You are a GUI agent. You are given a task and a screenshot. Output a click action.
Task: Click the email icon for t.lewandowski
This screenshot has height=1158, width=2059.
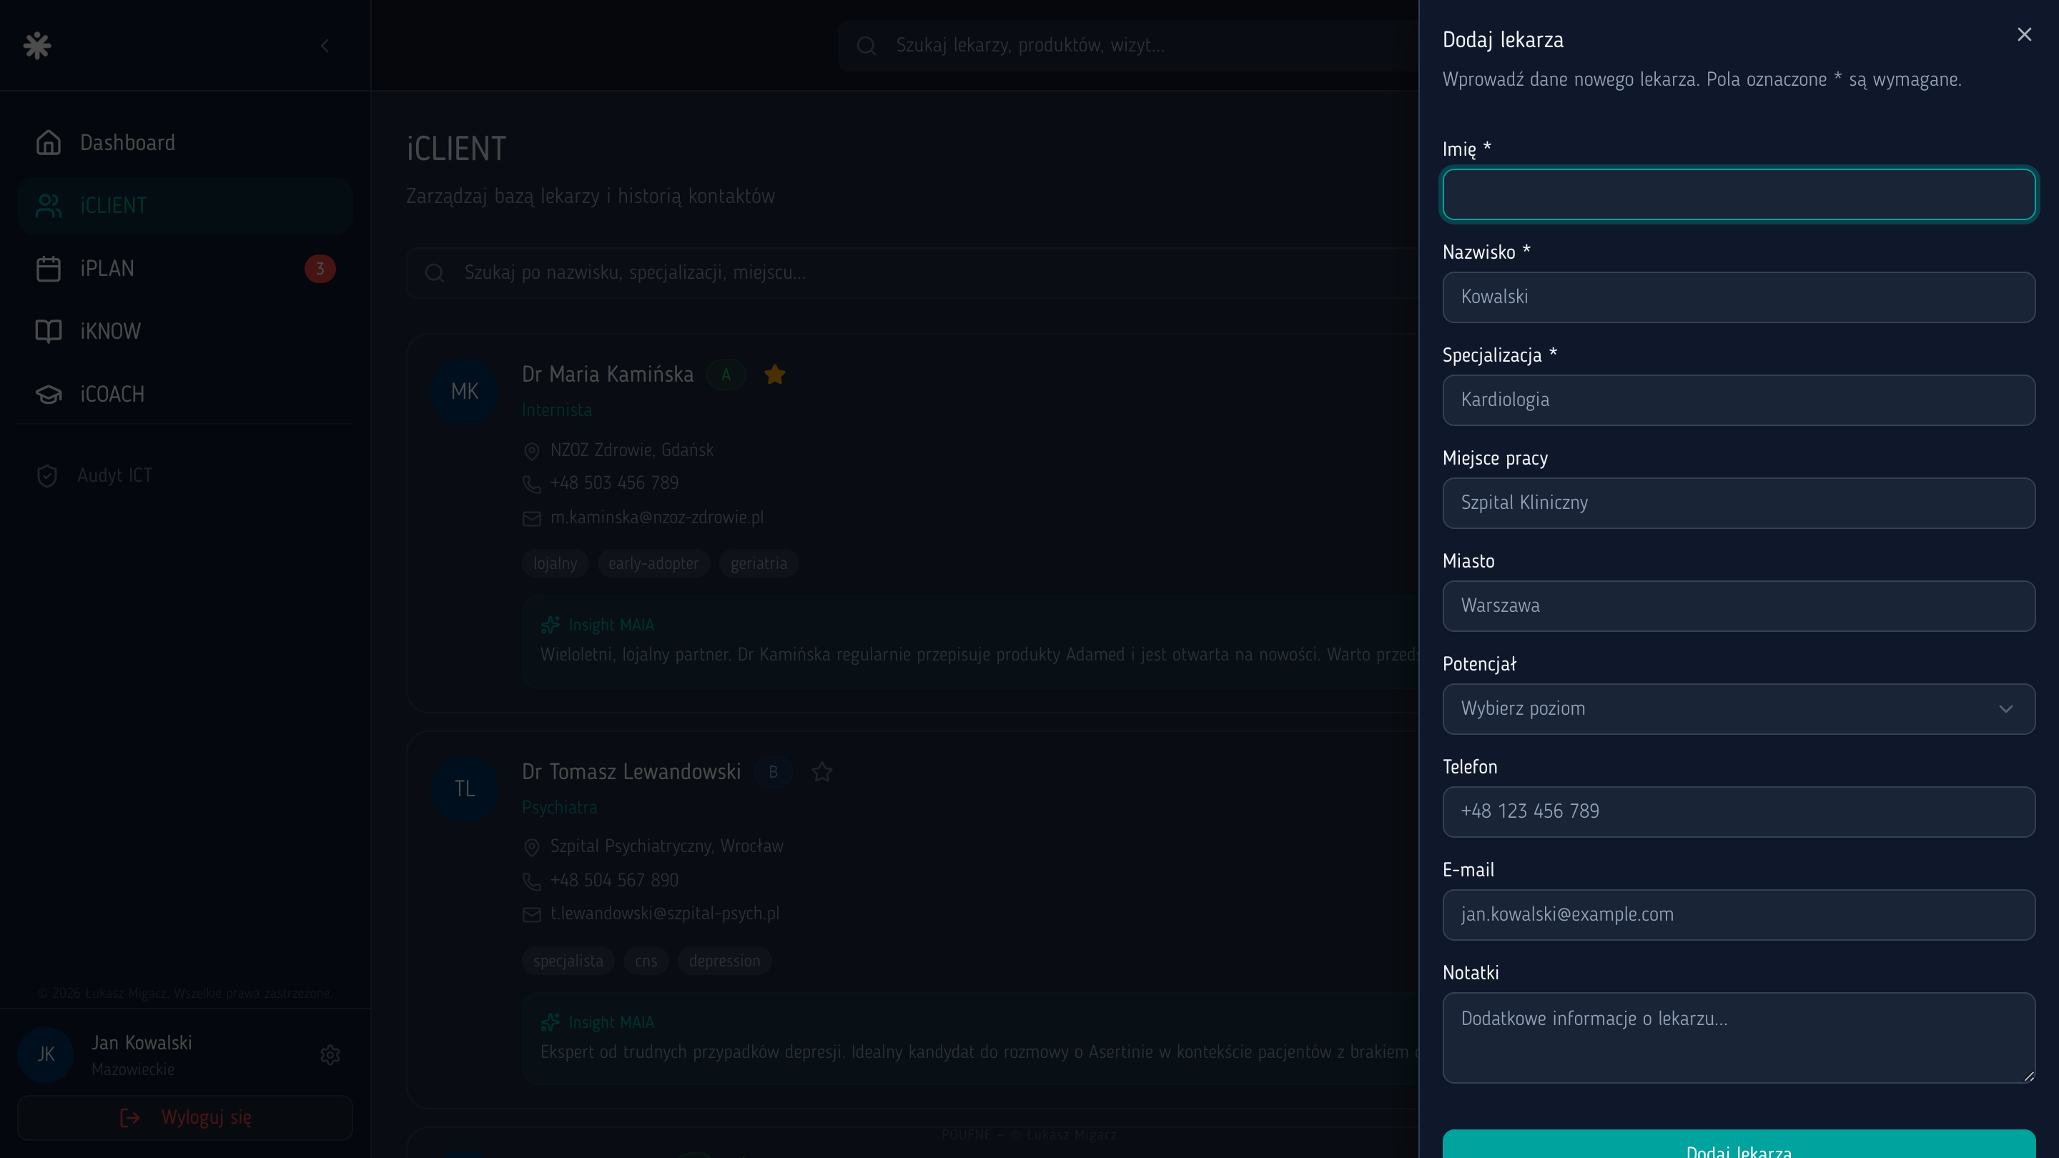coord(531,915)
